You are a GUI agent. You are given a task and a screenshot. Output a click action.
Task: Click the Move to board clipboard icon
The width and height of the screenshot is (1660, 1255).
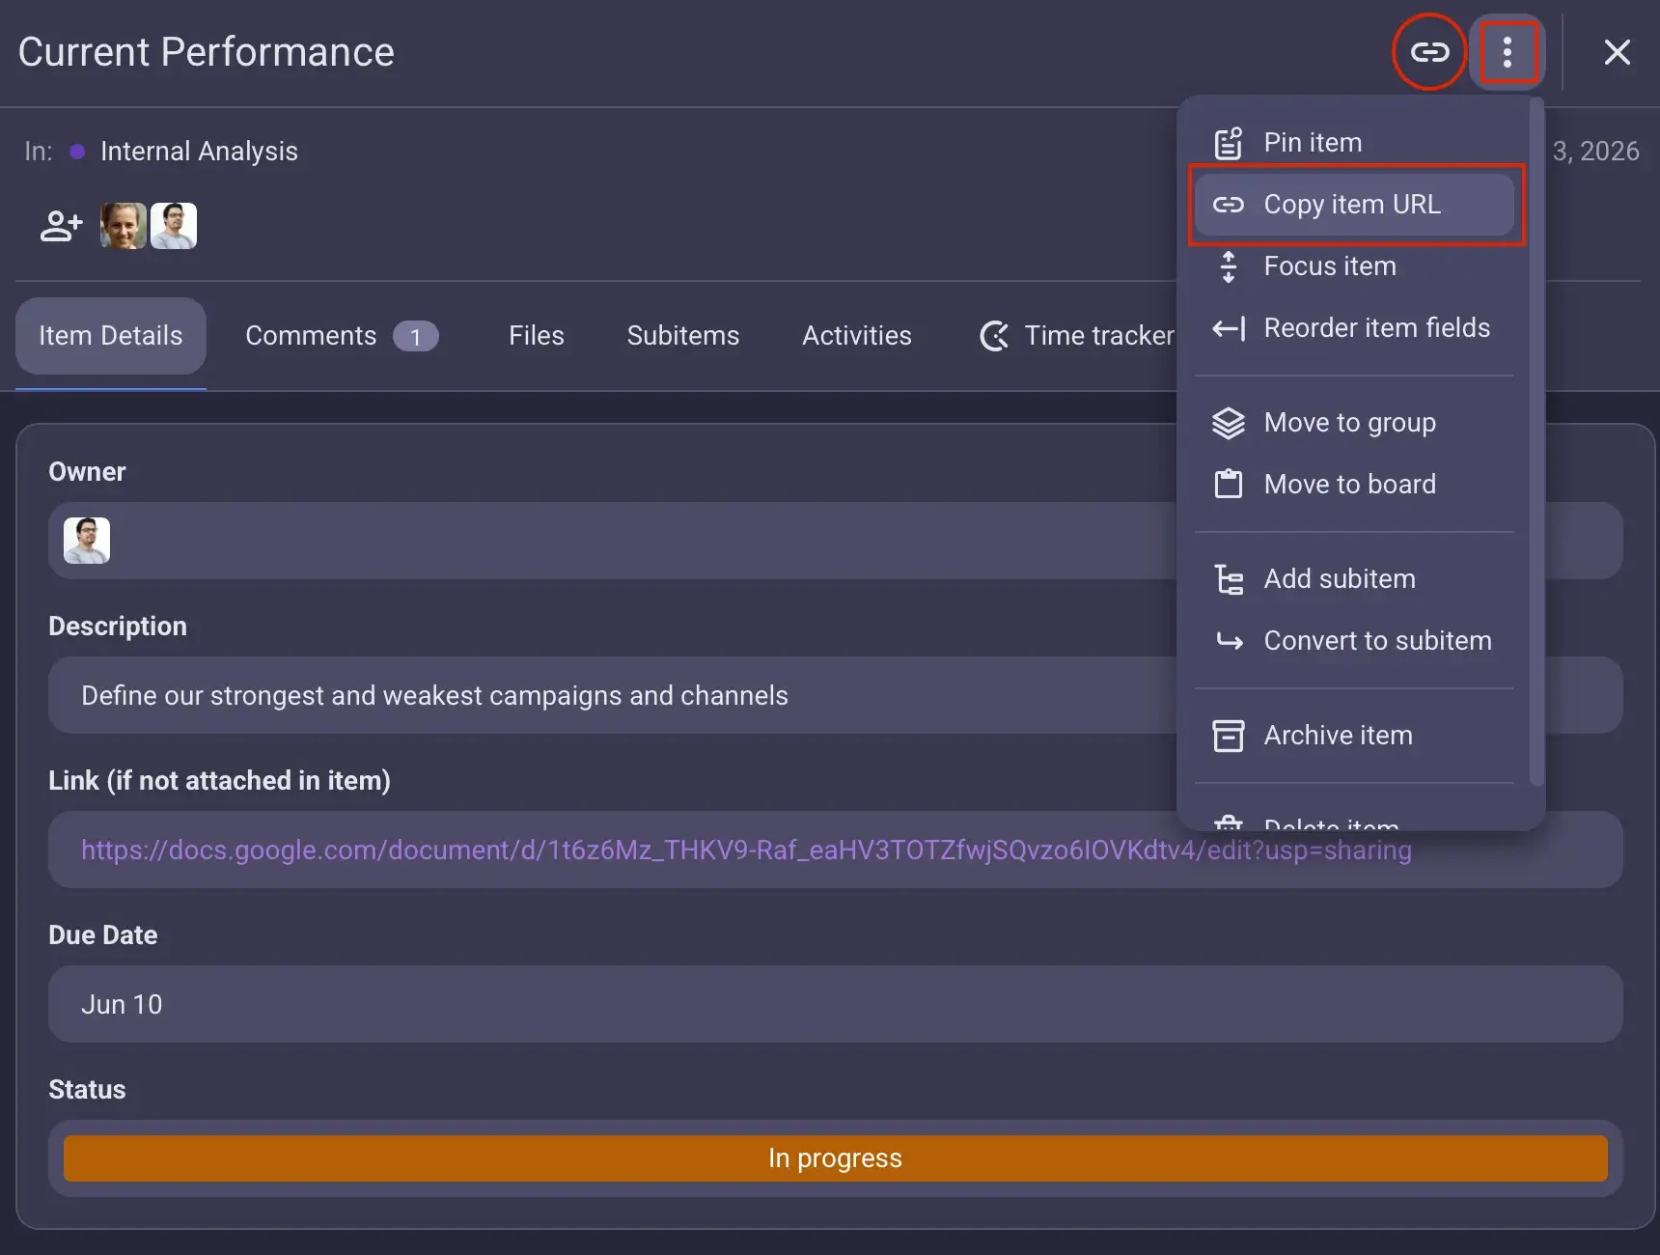pyautogui.click(x=1229, y=485)
